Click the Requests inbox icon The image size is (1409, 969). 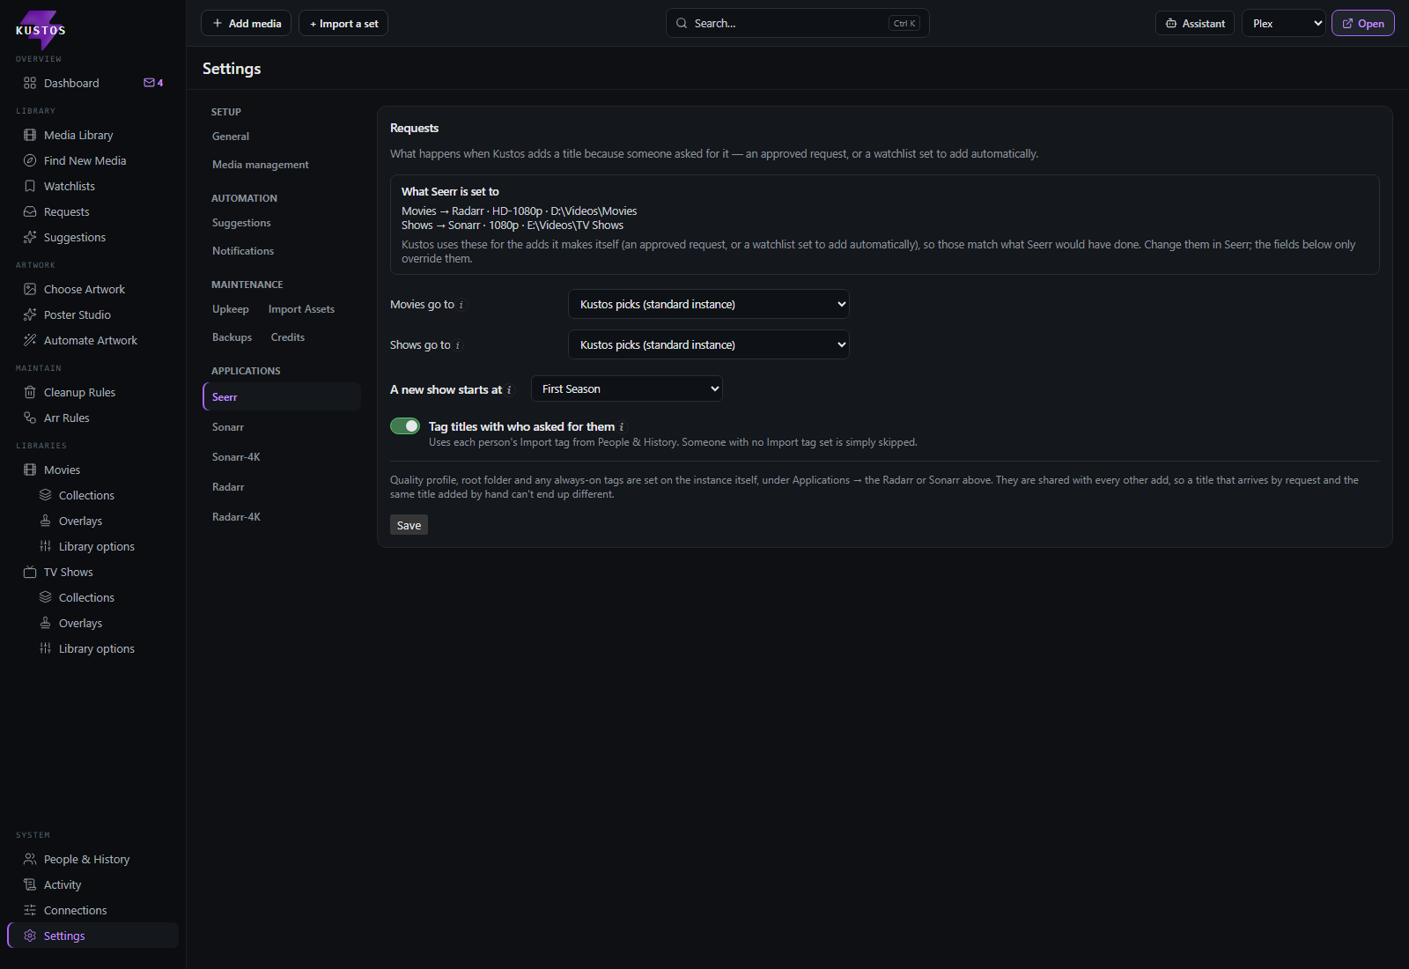(x=30, y=211)
